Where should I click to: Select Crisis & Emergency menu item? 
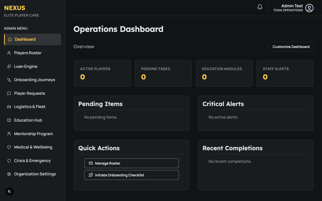pos(33,161)
